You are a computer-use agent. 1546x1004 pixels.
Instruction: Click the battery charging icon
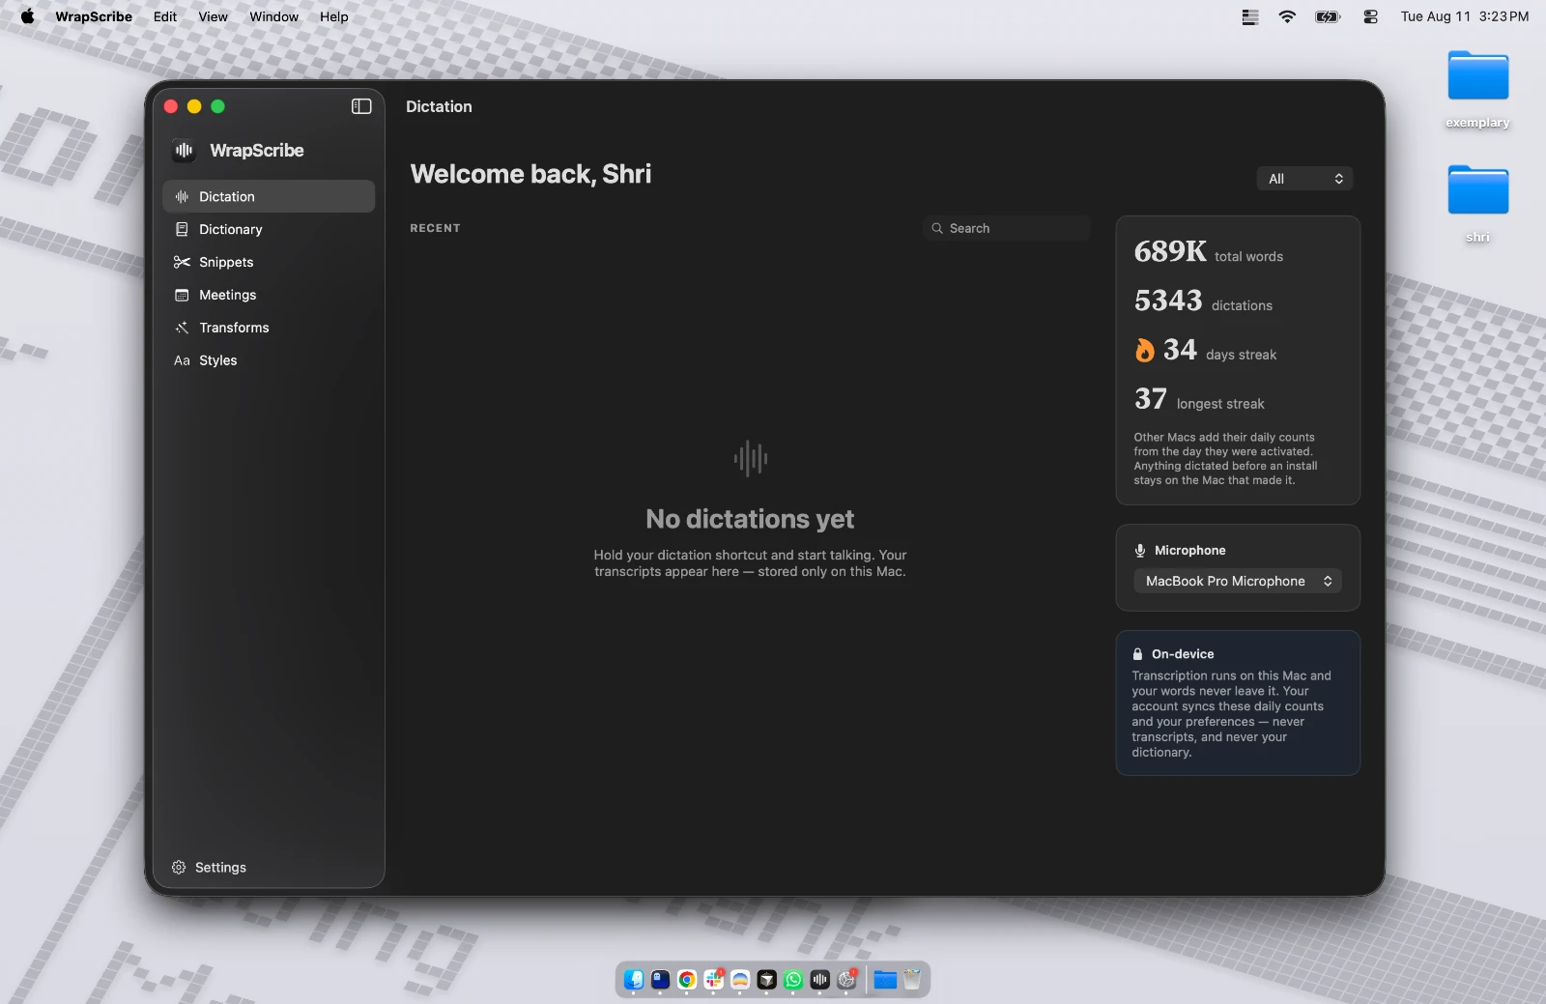pyautogui.click(x=1329, y=16)
